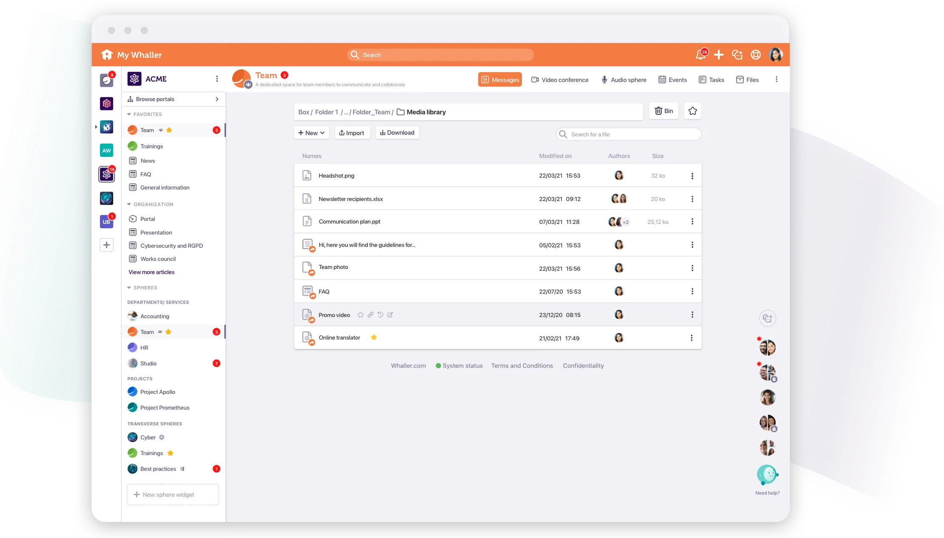Screen dimensions: 944x538
Task: Open options menu for Communication plan.ppt
Action: coord(692,222)
